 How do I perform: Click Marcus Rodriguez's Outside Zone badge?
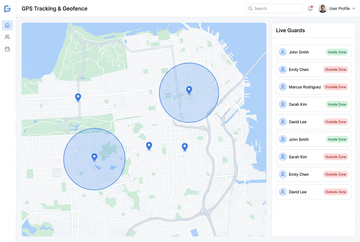336,87
